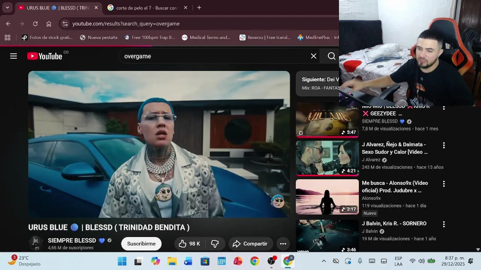Visit the J Balvin channel name
Image resolution: width=481 pixels, height=270 pixels.
pyautogui.click(x=370, y=231)
